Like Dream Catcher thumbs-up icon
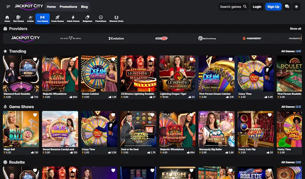 (x=110, y=97)
